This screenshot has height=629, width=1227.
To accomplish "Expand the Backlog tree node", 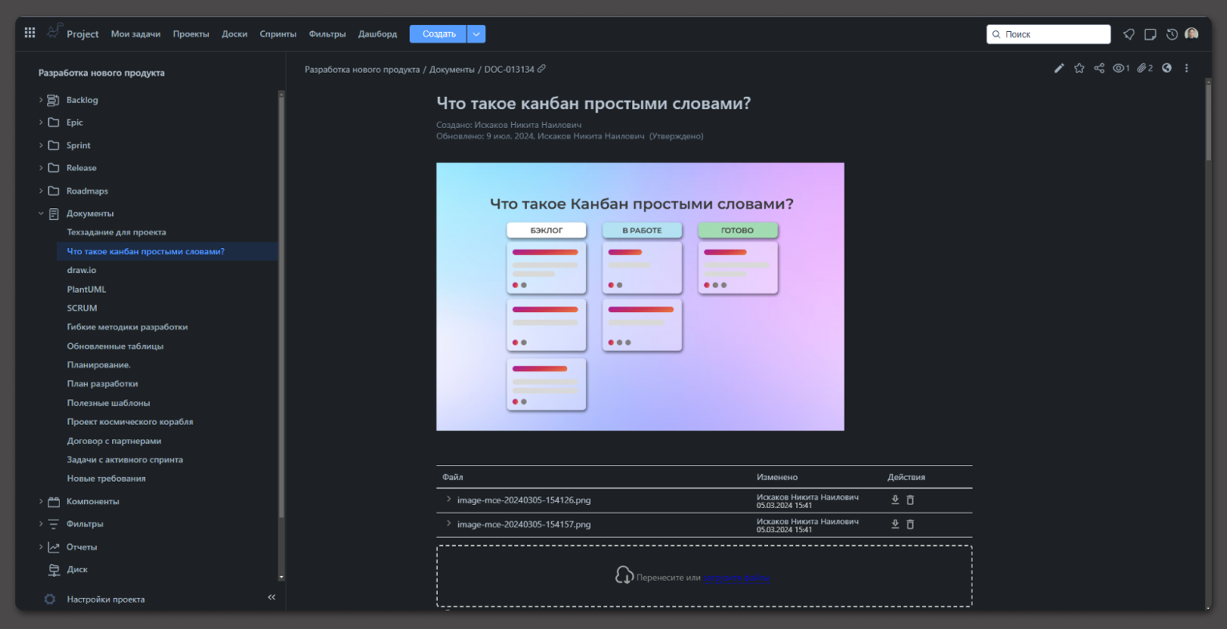I will tap(41, 100).
